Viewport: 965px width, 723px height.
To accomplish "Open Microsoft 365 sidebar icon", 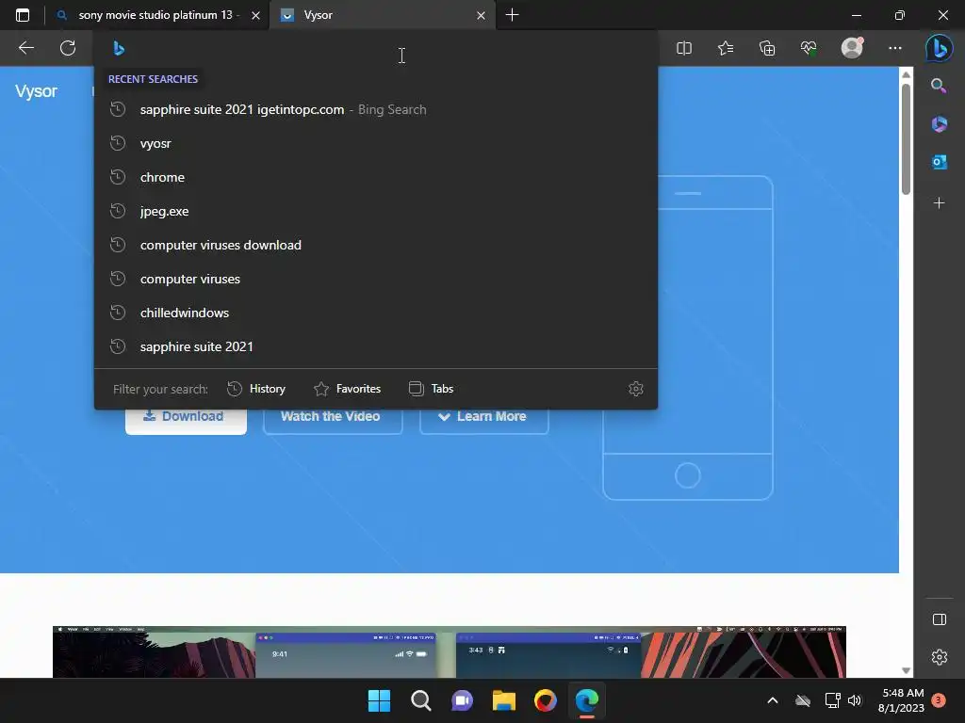I will click(x=940, y=123).
